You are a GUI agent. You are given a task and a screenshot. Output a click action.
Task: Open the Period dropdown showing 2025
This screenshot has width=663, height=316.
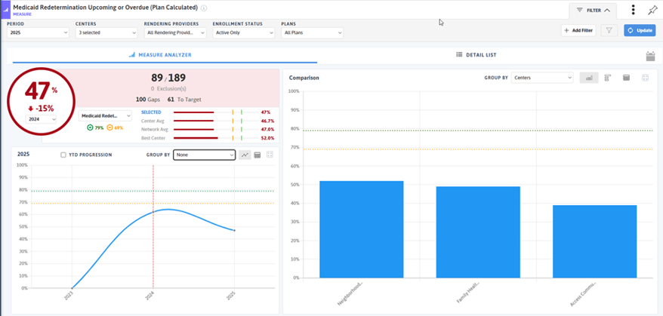(x=38, y=33)
